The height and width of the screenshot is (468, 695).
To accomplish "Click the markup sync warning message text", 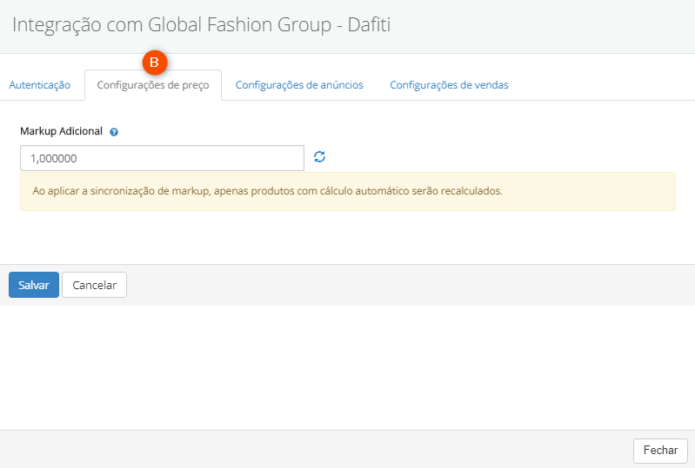I will coord(267,191).
